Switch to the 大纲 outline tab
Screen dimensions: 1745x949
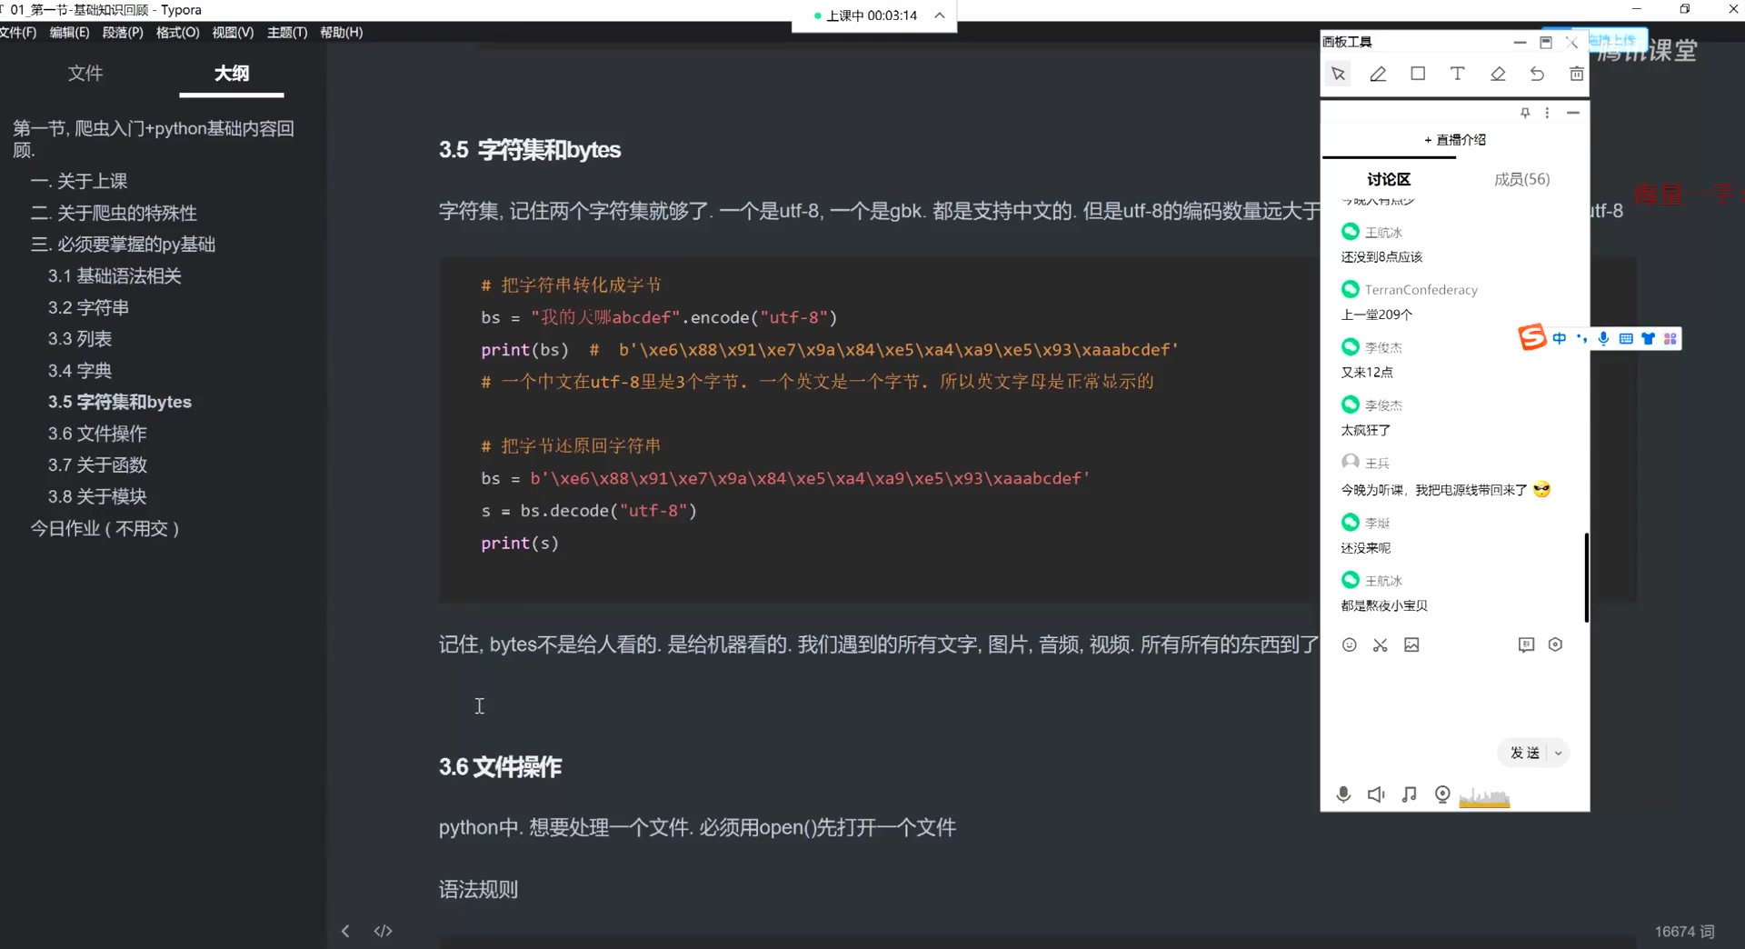tap(232, 73)
